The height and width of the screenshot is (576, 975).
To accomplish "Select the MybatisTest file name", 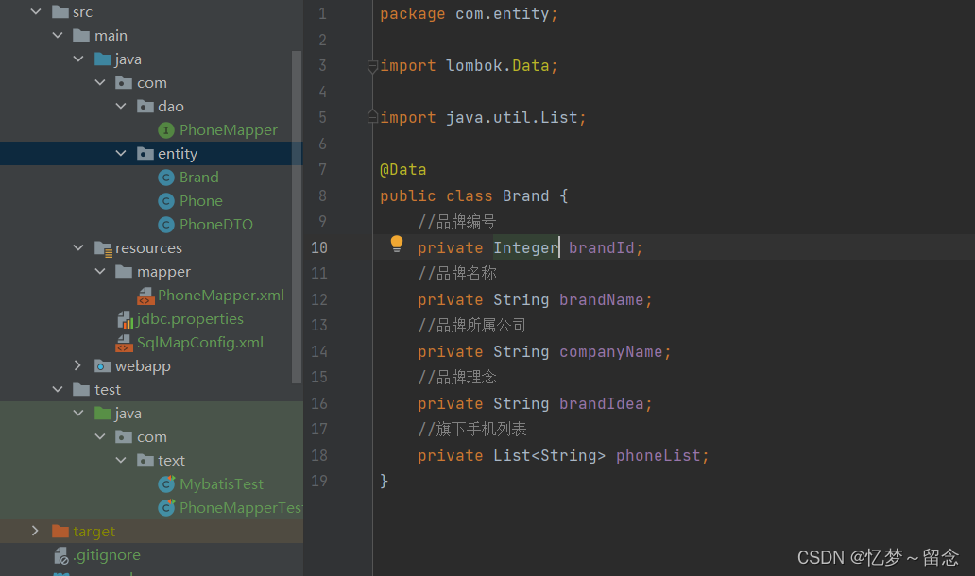I will [221, 484].
